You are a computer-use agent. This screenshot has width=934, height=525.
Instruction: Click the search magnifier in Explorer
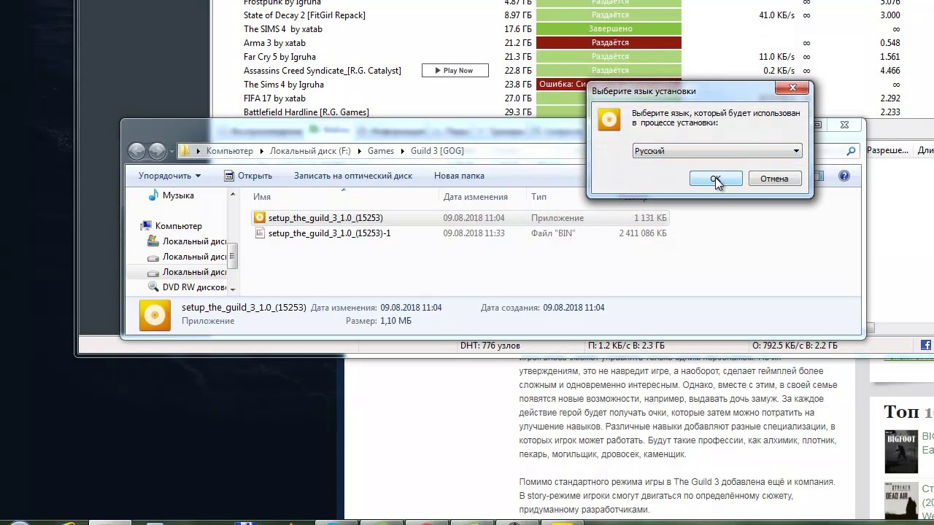851,151
